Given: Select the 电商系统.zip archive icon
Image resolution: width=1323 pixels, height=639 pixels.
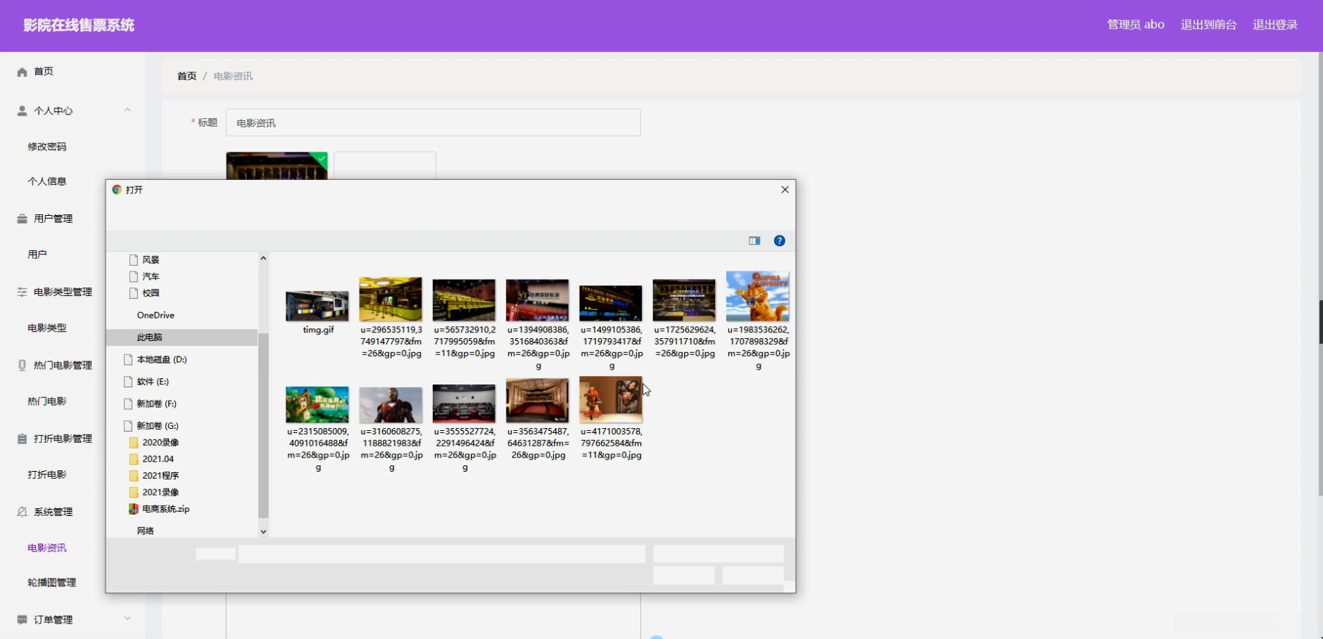Looking at the screenshot, I should 134,509.
